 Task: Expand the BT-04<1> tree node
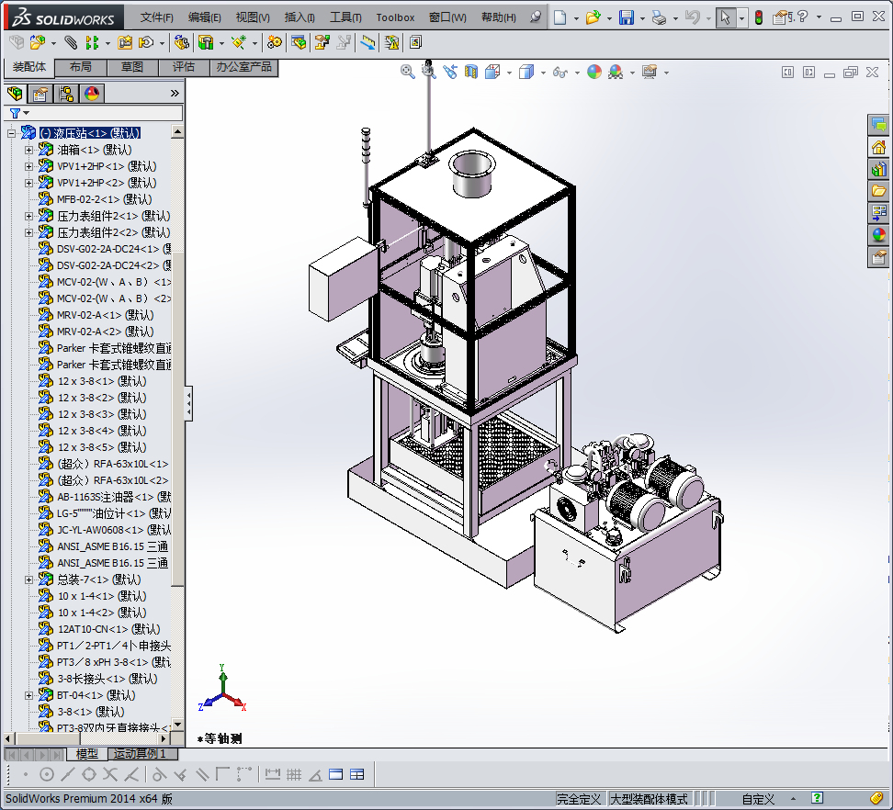pyautogui.click(x=29, y=695)
